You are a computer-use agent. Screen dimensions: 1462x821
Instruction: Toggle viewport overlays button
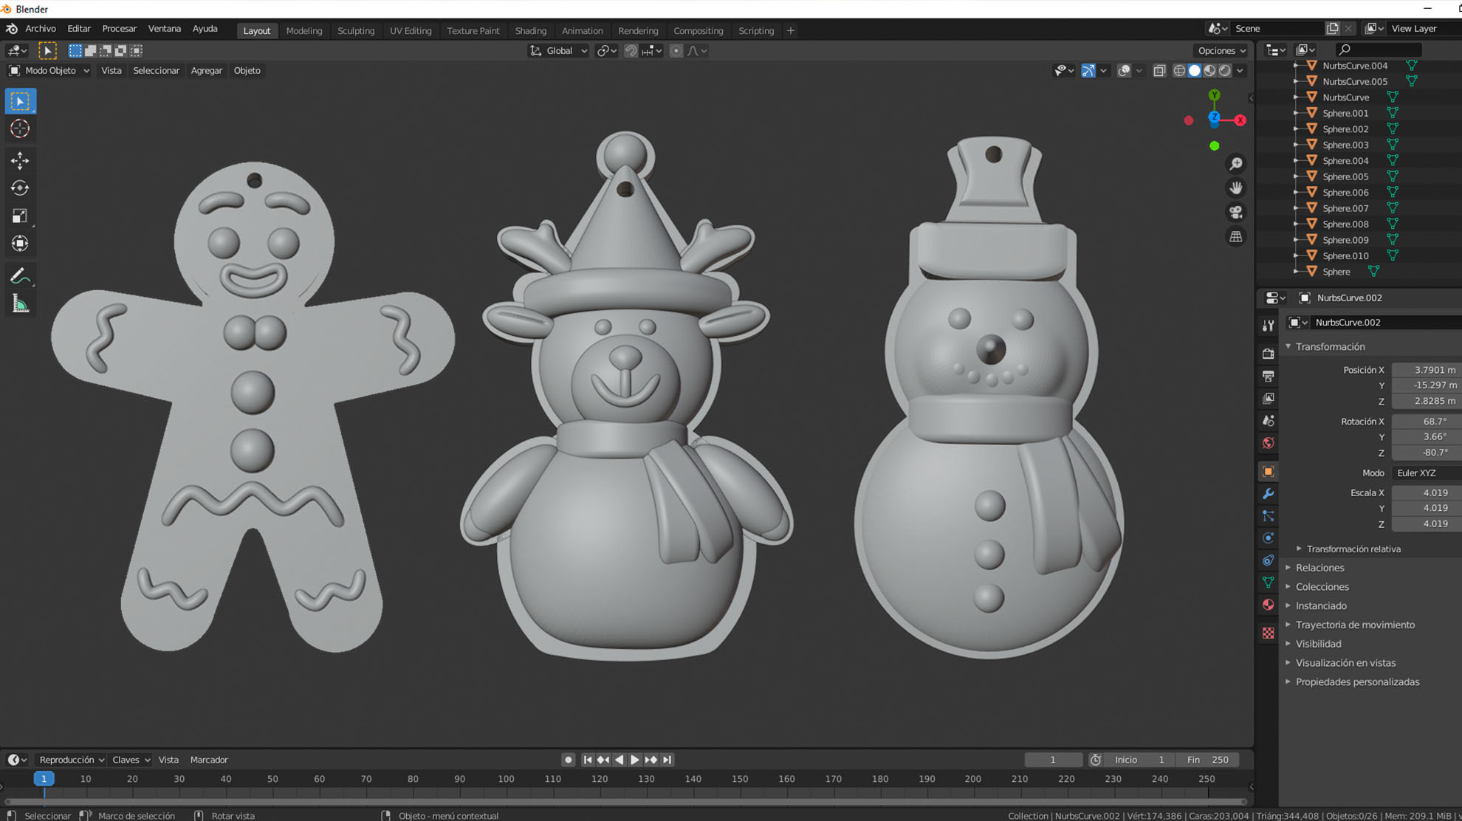[1124, 71]
